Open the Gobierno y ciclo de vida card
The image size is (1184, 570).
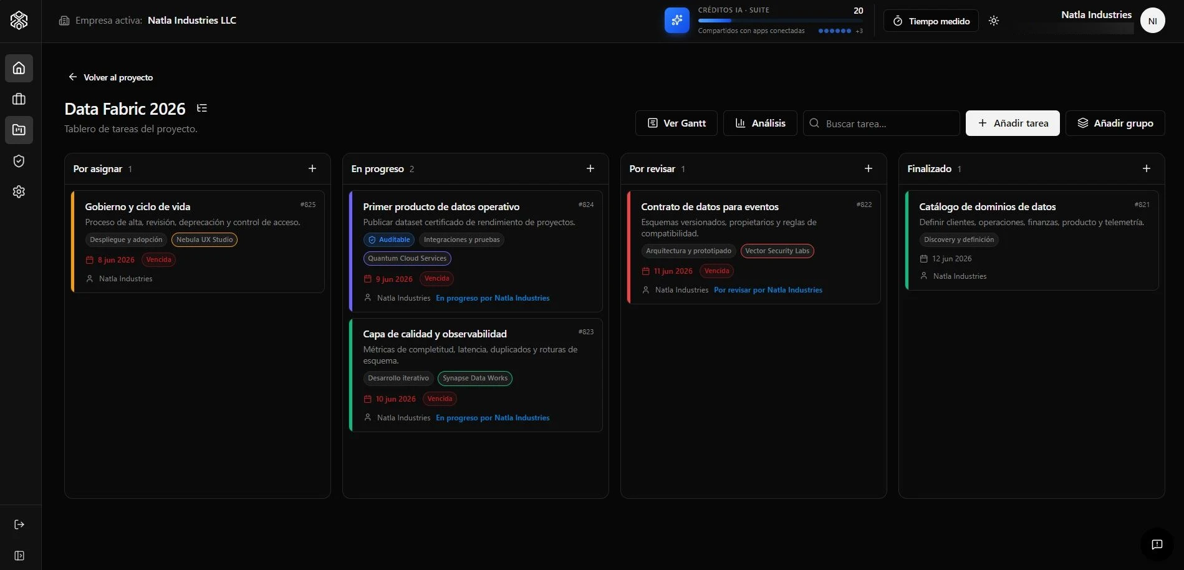pyautogui.click(x=198, y=241)
